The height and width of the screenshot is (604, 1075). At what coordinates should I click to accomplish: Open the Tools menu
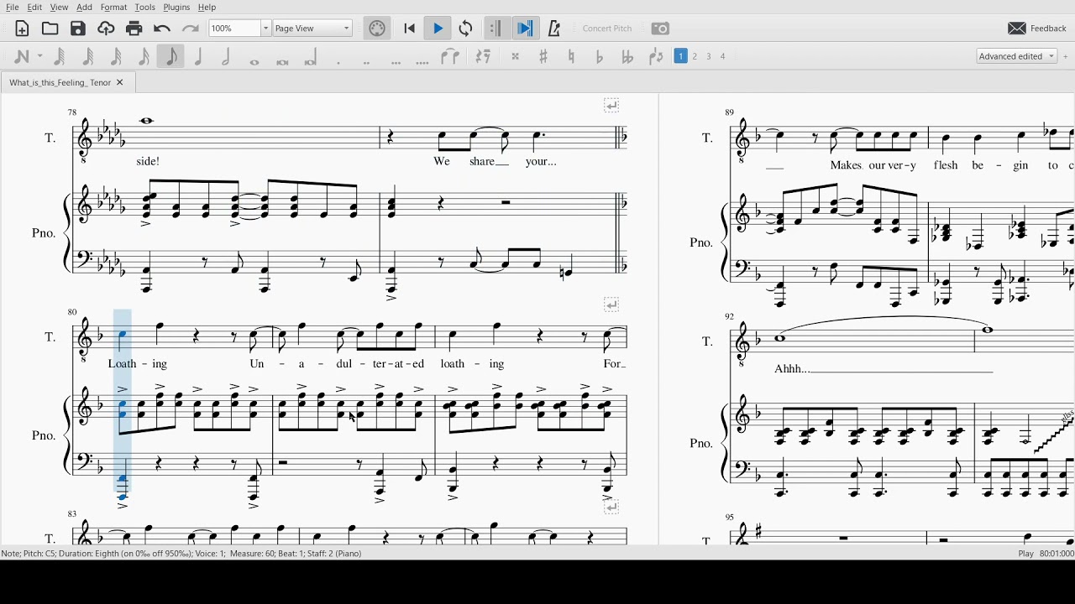(x=145, y=8)
